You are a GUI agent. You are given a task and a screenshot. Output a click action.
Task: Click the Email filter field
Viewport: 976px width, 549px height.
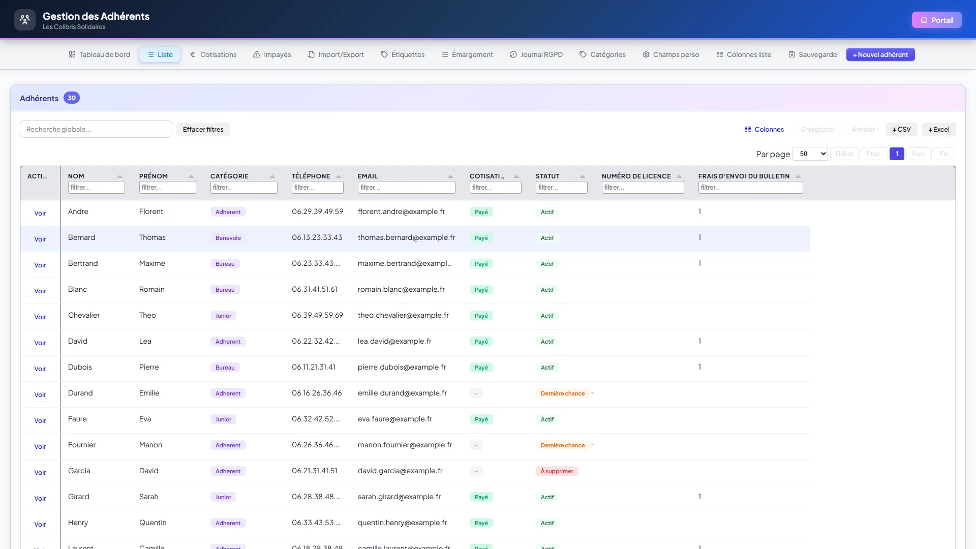(407, 188)
